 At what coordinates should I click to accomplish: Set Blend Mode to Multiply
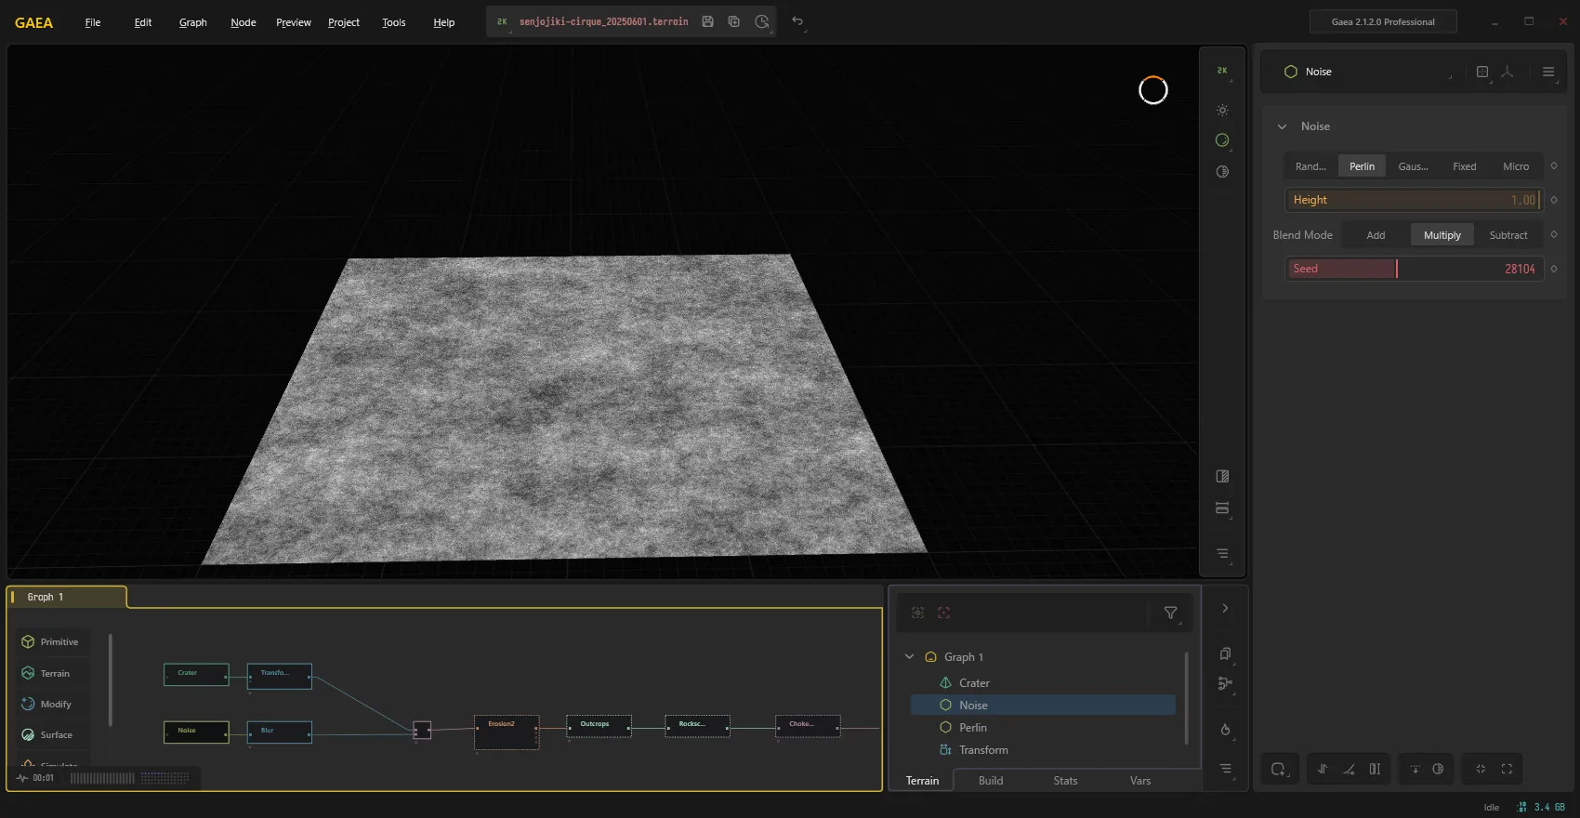tap(1442, 235)
